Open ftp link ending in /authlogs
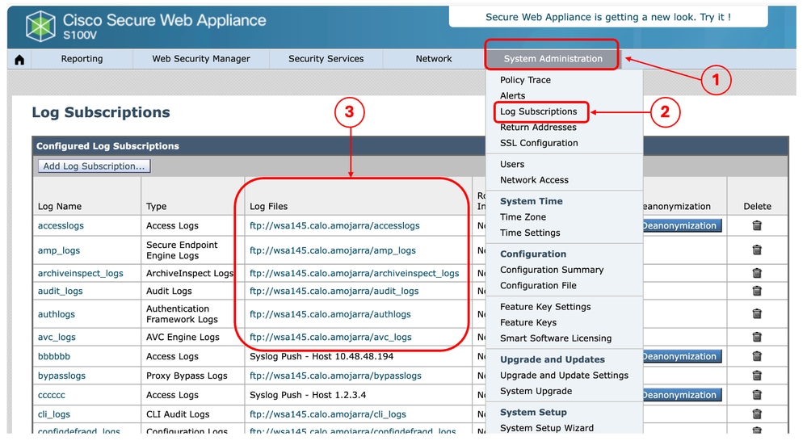 (x=330, y=314)
